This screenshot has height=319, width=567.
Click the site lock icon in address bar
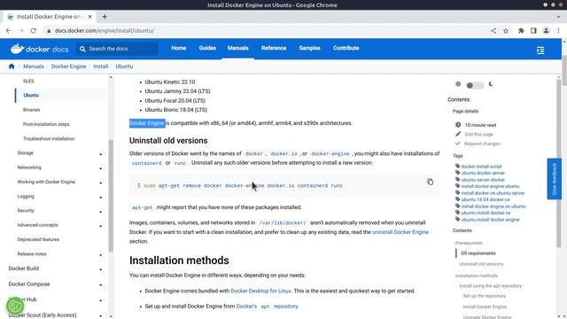(49, 31)
